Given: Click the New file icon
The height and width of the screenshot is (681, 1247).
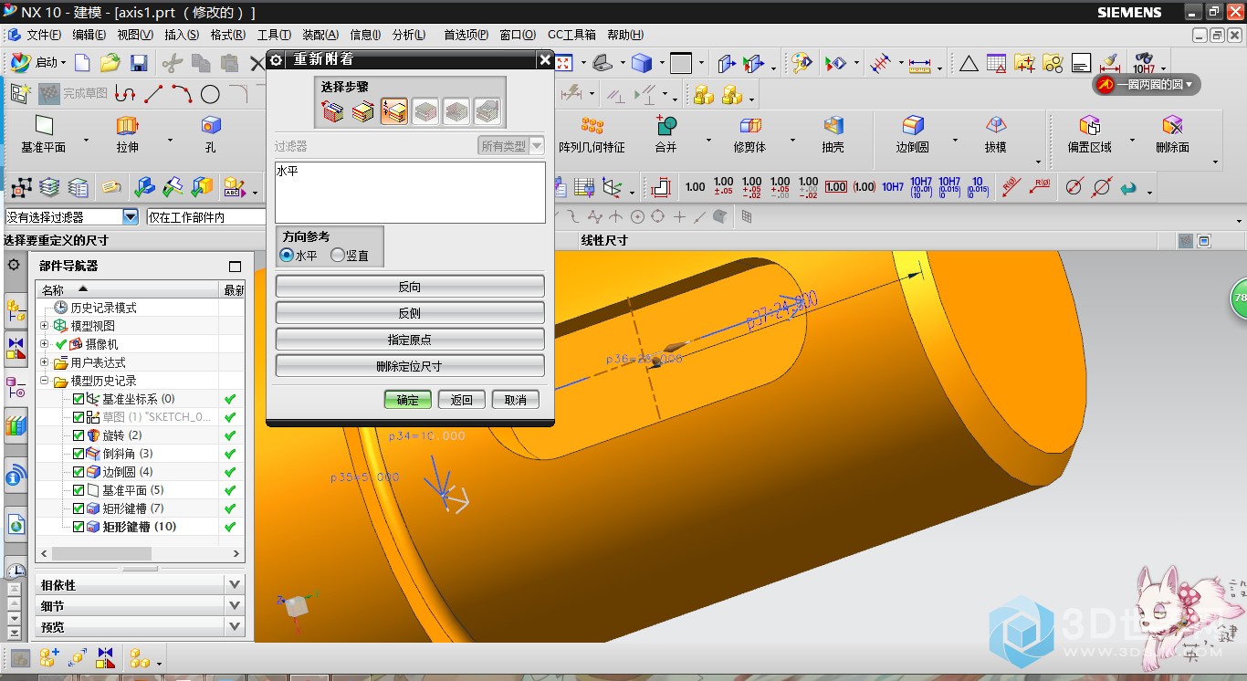Looking at the screenshot, I should [82, 63].
